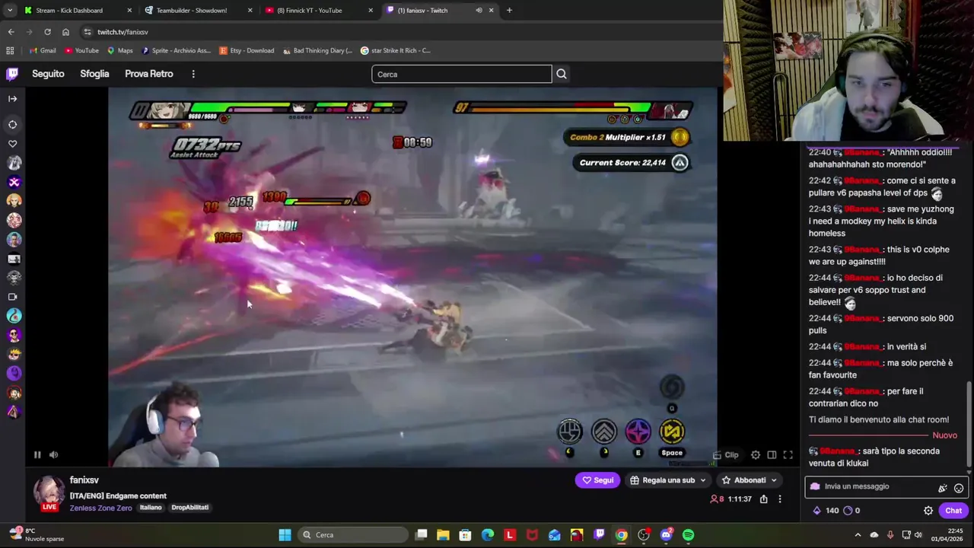Click the Twitch search magnifier button
This screenshot has width=974, height=548.
562,74
